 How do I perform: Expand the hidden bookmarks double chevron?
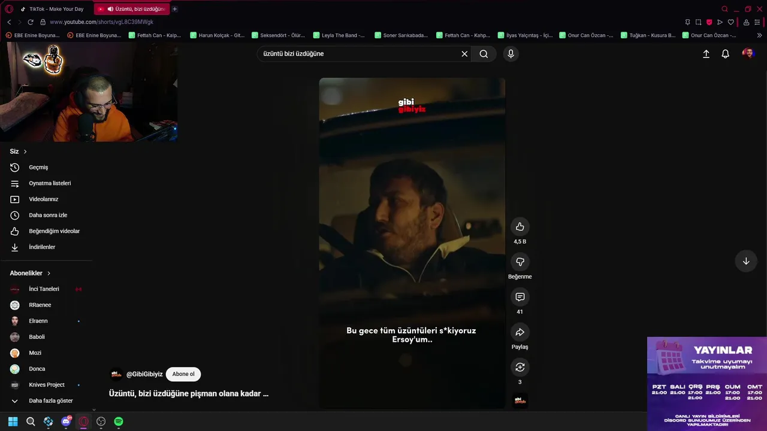[x=760, y=35]
